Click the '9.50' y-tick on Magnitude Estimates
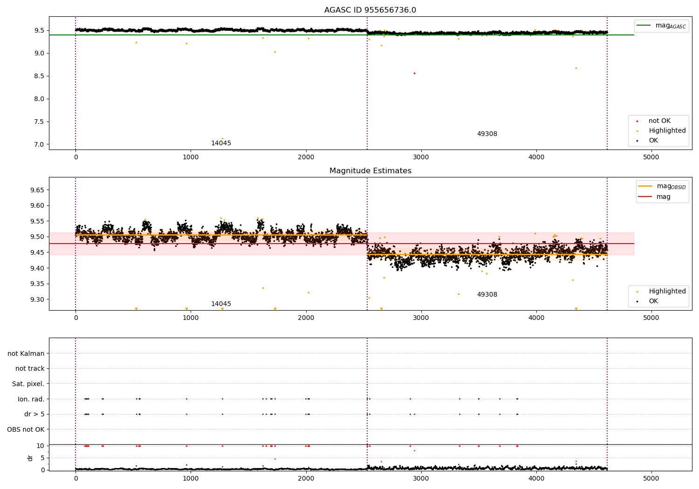 tap(37, 237)
